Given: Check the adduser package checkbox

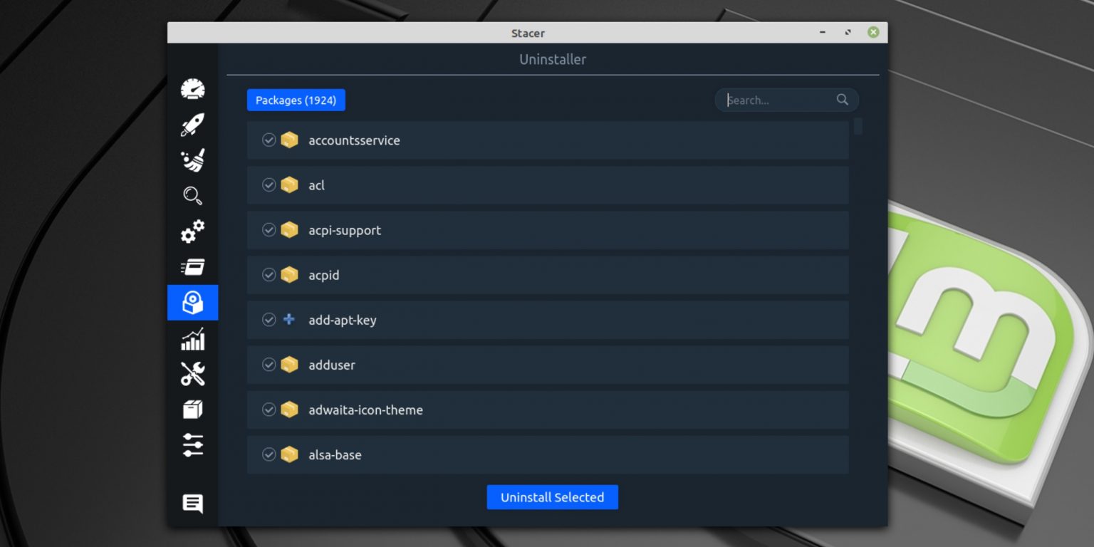Looking at the screenshot, I should (x=269, y=364).
